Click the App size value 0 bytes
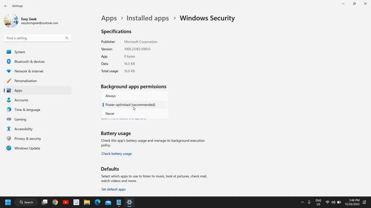 click(129, 57)
